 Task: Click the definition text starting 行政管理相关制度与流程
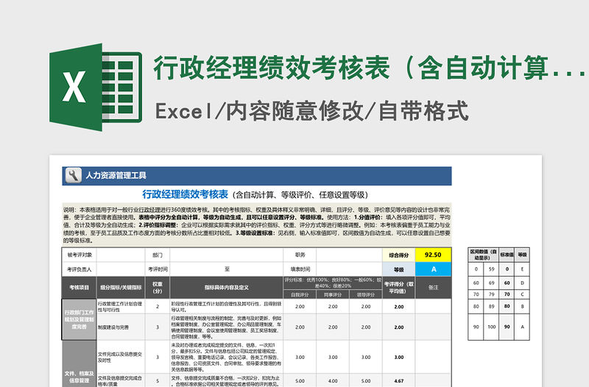pos(227,327)
